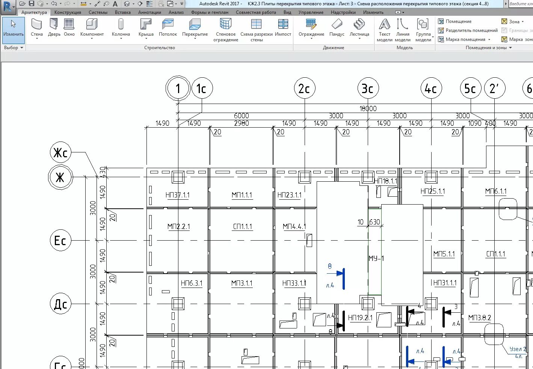Click the МУ-1 label in drawing
The height and width of the screenshot is (369, 533).
(376, 258)
